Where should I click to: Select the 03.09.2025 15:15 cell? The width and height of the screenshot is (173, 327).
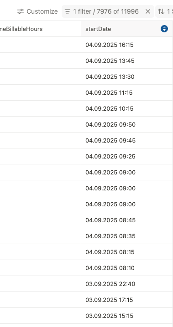coord(126,316)
